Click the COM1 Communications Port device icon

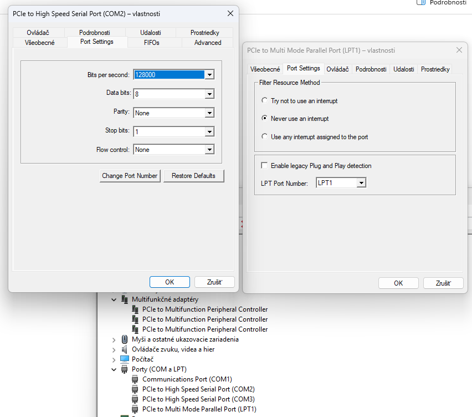(135, 379)
